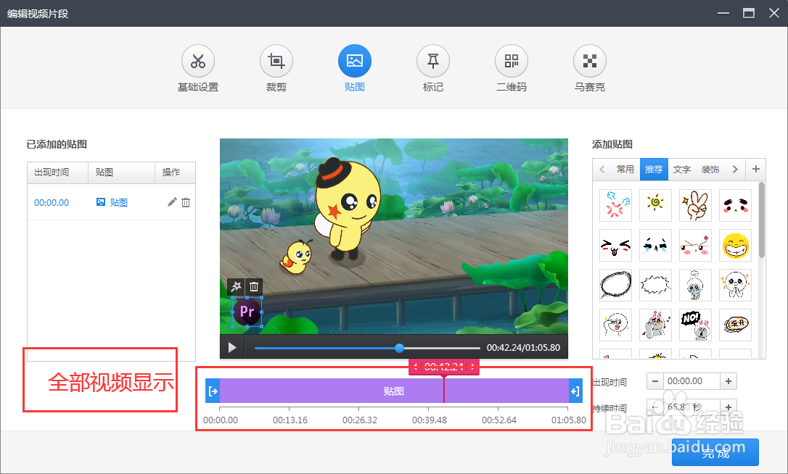Choose the yellow grinning emoji sticker
788x474 pixels.
tap(735, 245)
